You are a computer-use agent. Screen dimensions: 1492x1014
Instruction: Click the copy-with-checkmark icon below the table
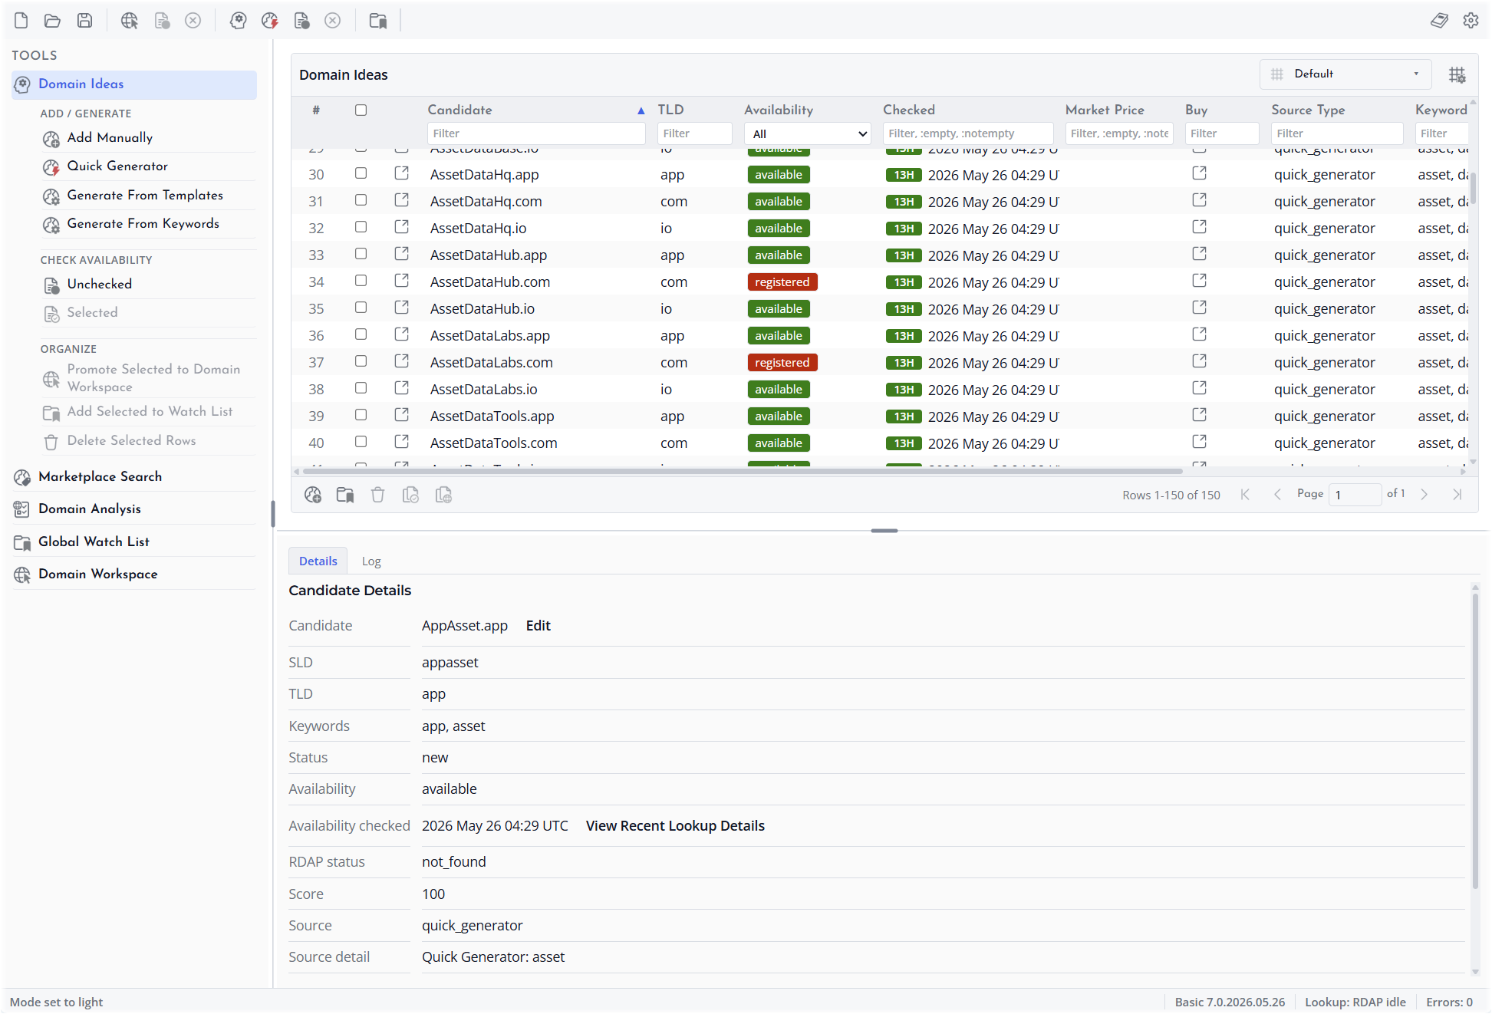410,495
